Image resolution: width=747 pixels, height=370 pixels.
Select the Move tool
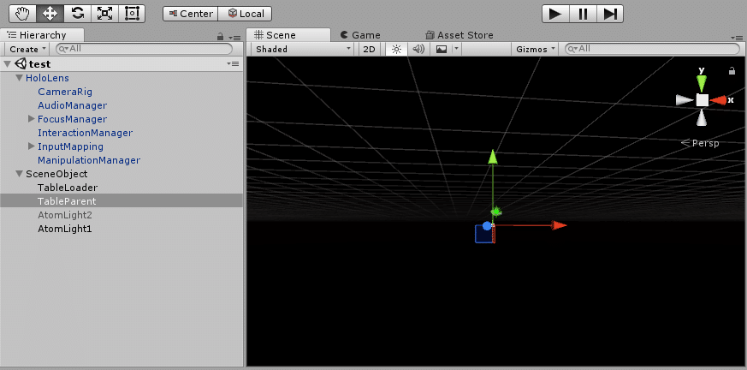[50, 14]
